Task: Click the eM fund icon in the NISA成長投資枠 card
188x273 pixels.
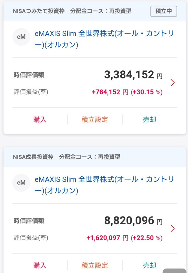Action: click(21, 183)
